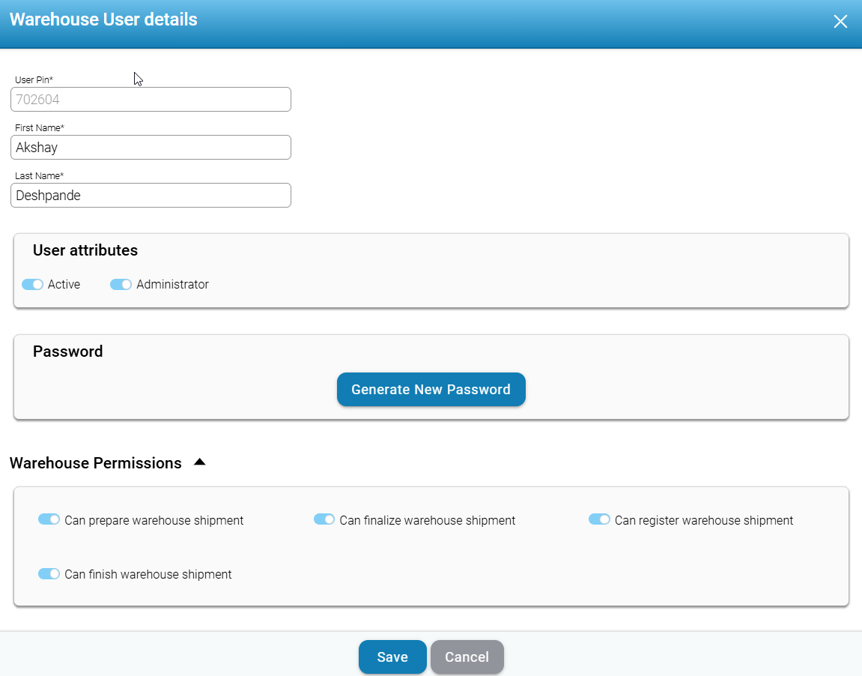862x676 pixels.
Task: Disable the finish warehouse shipment toggle
Action: [x=49, y=574]
